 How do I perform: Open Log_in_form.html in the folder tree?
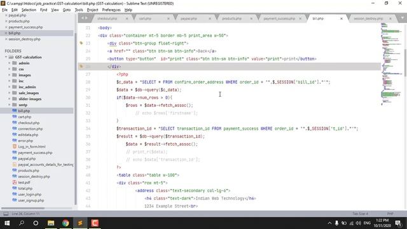pyautogui.click(x=32, y=147)
